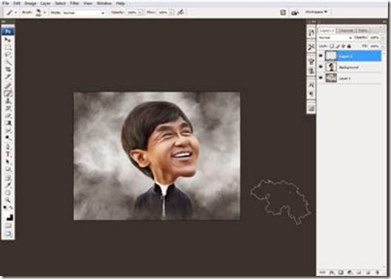The width and height of the screenshot is (391, 279).
Task: Select the Type tool in toolbox
Action: (7, 154)
